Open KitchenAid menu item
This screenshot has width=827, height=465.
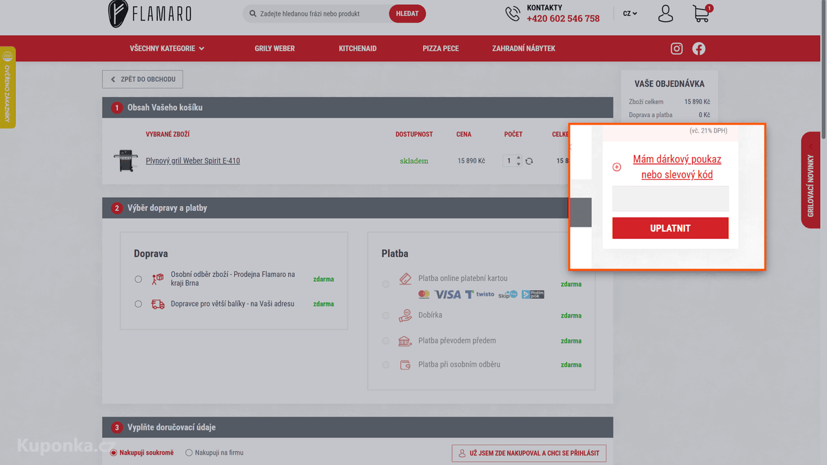(358, 49)
